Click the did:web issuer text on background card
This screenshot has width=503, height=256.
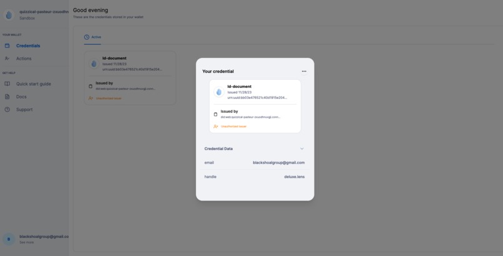125,88
